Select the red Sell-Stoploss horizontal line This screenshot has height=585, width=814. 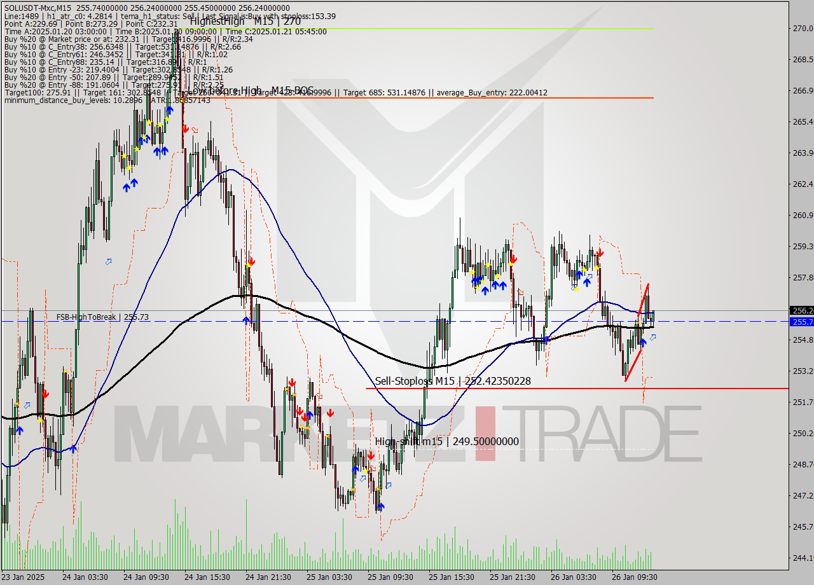pyautogui.click(x=577, y=388)
